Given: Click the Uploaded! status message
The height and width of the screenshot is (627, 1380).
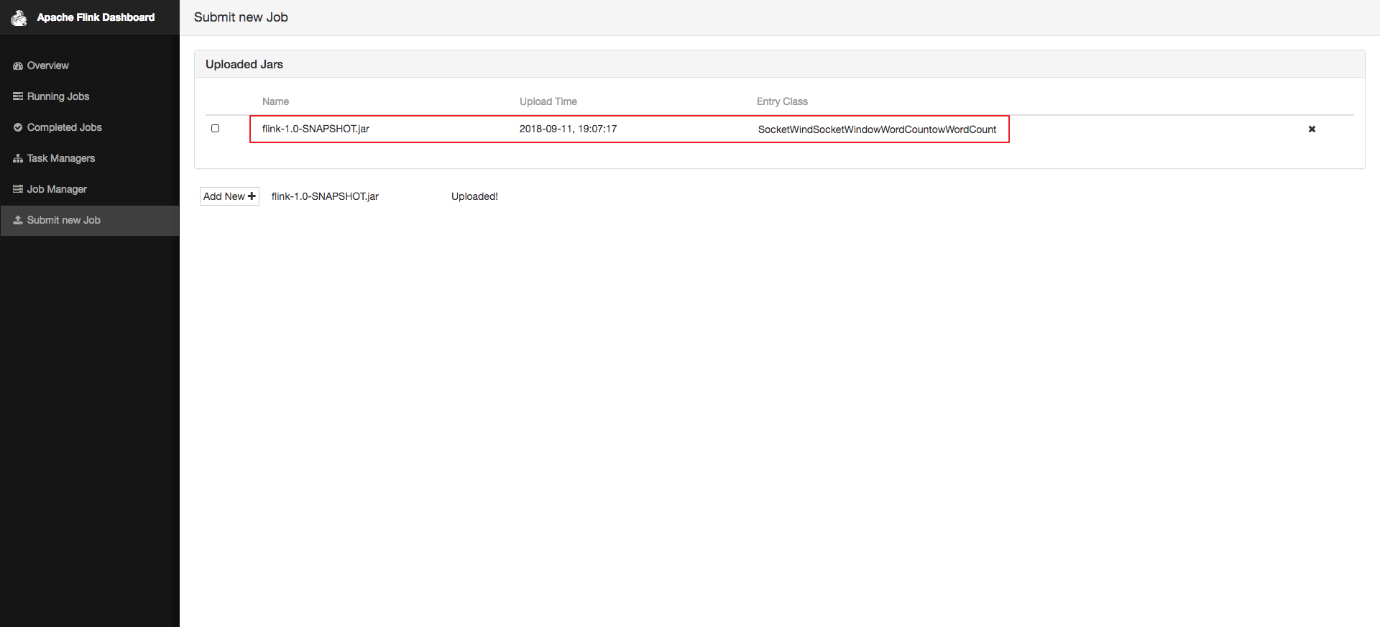Looking at the screenshot, I should [x=474, y=196].
